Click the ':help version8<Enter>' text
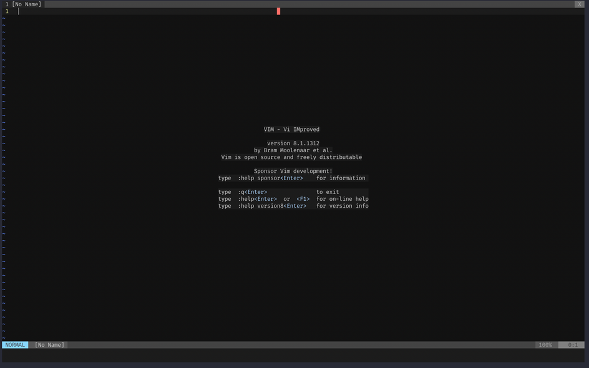The image size is (589, 368). [272, 206]
